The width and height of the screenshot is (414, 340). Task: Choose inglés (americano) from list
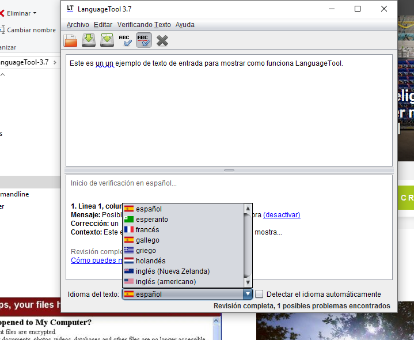click(x=183, y=282)
